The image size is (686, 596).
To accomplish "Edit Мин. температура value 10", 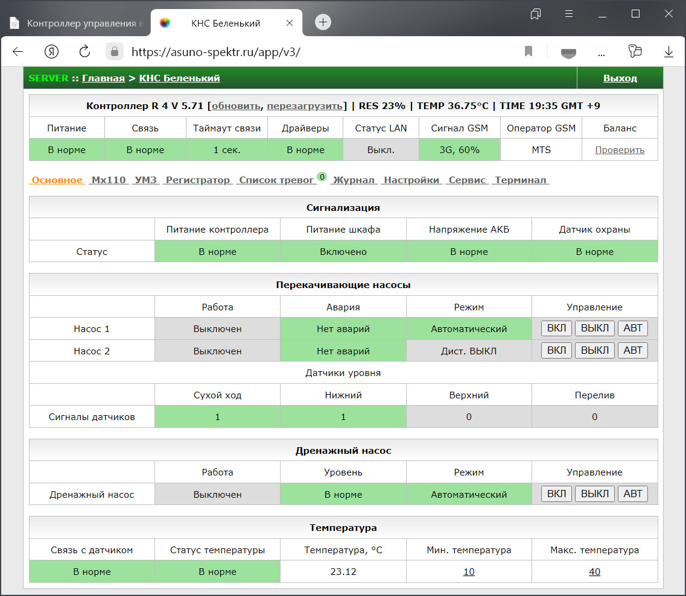I will (469, 571).
